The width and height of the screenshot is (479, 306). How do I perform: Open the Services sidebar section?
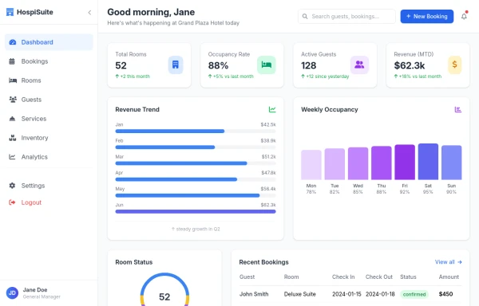coord(49,119)
